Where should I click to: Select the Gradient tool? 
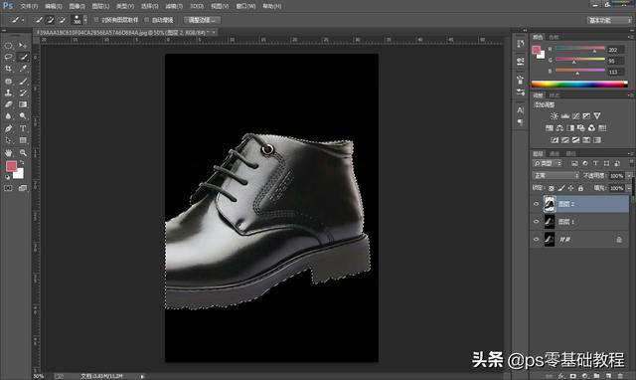(23, 104)
